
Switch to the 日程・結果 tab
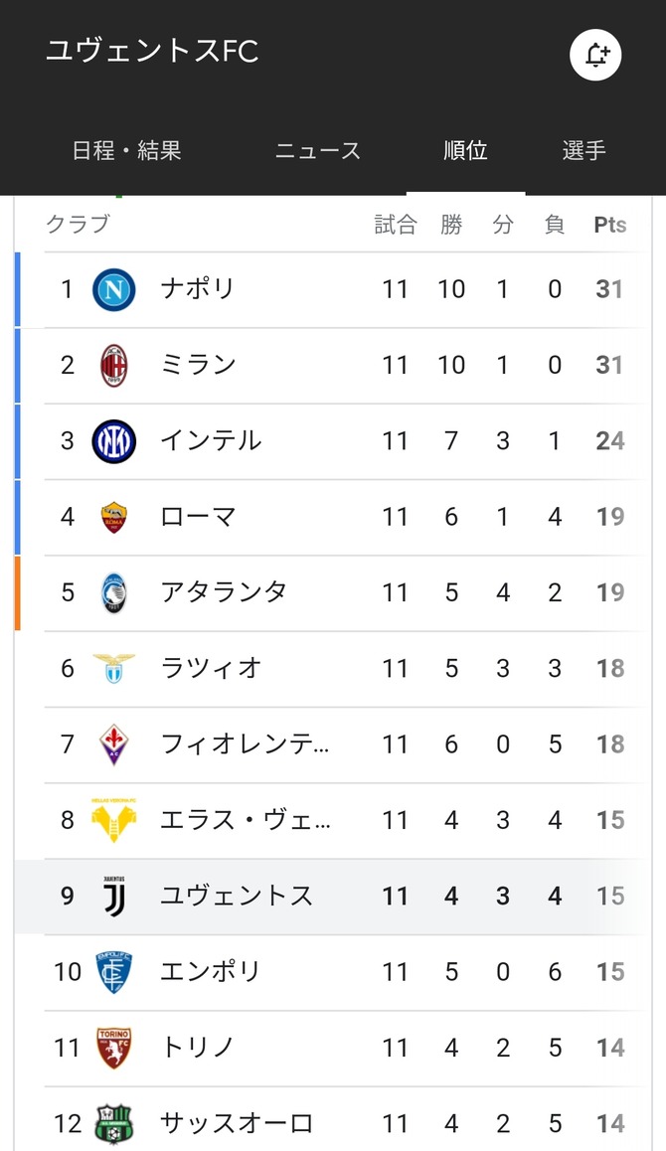[x=126, y=151]
